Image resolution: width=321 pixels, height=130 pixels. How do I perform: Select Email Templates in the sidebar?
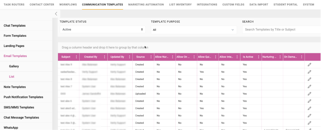point(15,56)
